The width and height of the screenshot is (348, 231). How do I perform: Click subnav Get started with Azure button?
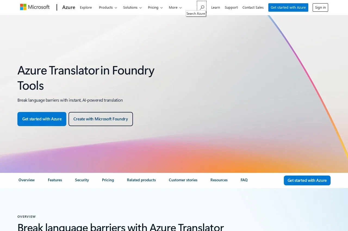(307, 180)
